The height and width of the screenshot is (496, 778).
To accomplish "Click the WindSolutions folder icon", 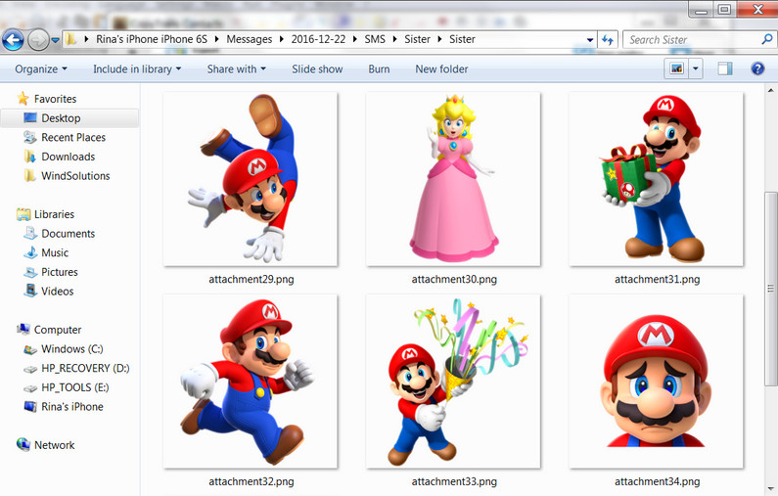I will click(x=30, y=175).
